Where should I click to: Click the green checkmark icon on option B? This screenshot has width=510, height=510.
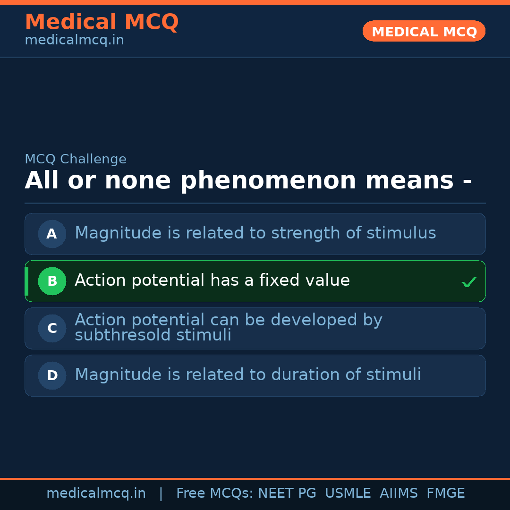pos(468,282)
